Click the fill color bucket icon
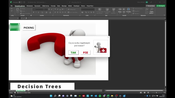 (46, 12)
